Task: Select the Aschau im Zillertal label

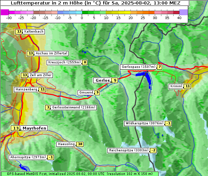Action: click(x=51, y=53)
